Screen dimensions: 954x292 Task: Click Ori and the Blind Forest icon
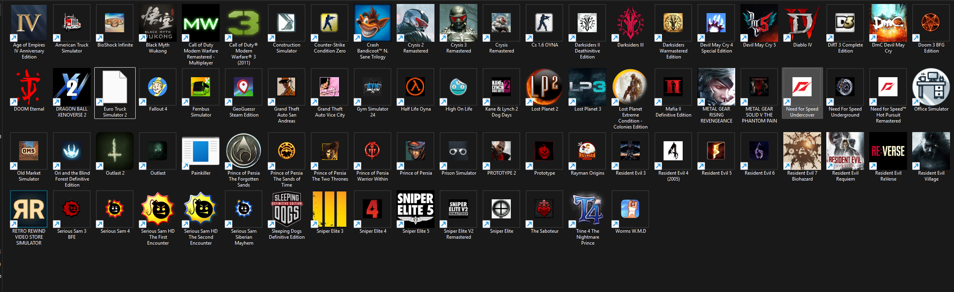72,151
